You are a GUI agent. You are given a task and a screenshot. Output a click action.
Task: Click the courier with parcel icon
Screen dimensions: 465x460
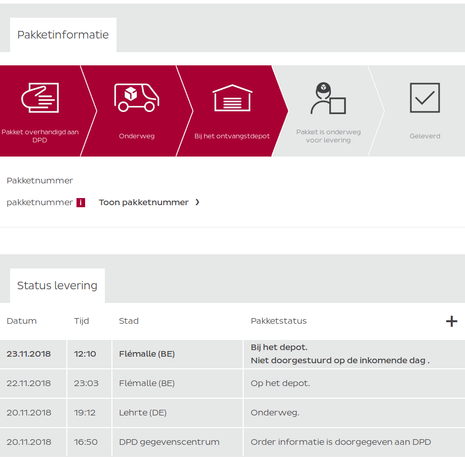328,98
